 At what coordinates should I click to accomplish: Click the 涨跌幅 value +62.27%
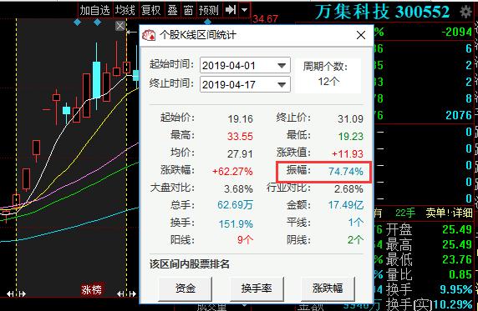pyautogui.click(x=232, y=171)
